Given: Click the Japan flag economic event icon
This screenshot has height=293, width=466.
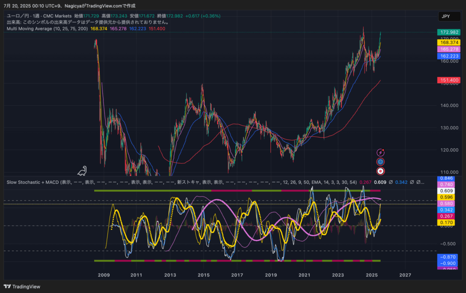Looking at the screenshot, I should click(x=380, y=171).
